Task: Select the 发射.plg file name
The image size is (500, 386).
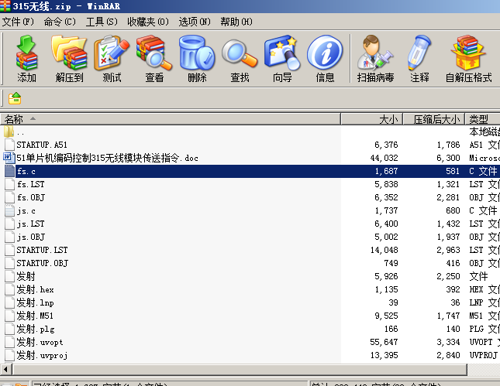Action: point(36,329)
